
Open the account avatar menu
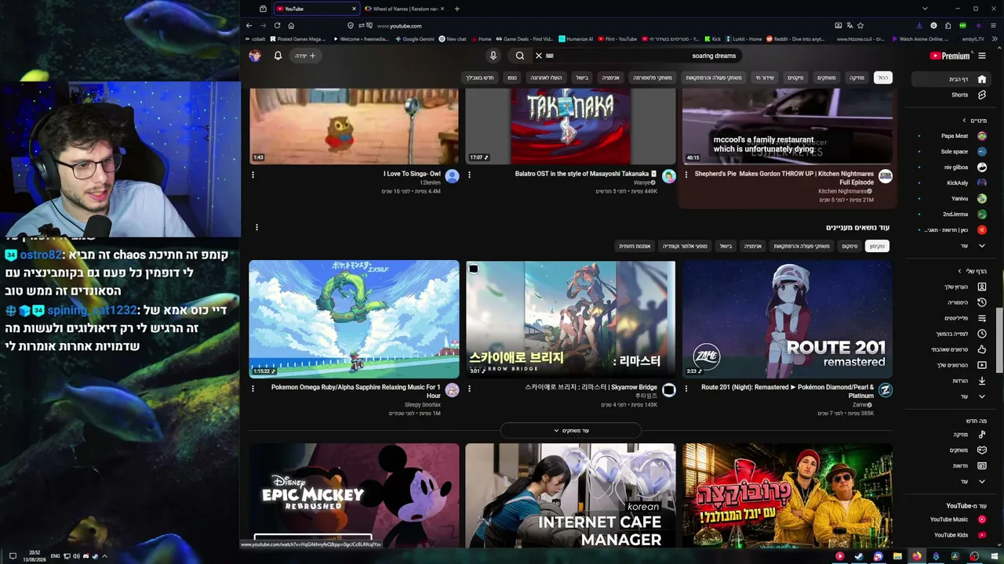255,56
